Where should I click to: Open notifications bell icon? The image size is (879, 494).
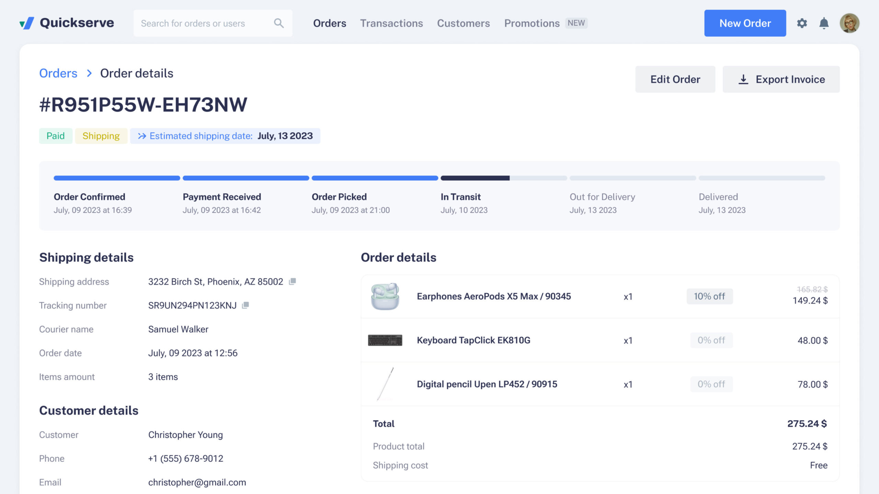coord(824,23)
